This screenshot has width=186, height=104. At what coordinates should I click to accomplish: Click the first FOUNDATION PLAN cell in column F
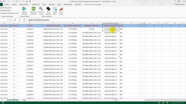pyautogui.click(x=53, y=29)
